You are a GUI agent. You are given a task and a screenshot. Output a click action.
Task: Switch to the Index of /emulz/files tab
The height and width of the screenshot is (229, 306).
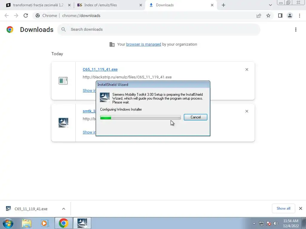click(x=100, y=5)
